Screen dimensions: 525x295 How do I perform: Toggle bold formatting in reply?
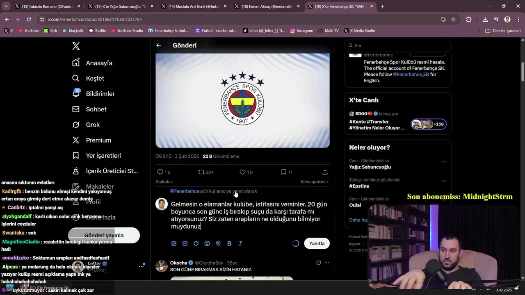(x=229, y=243)
